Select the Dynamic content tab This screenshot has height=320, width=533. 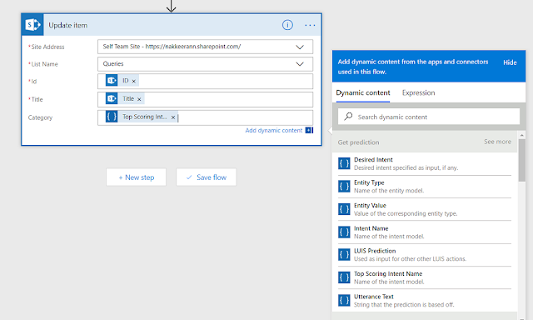click(x=363, y=92)
